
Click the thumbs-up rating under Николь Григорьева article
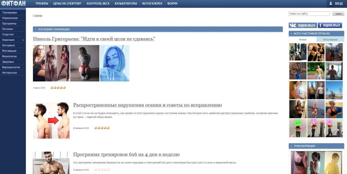point(58,88)
